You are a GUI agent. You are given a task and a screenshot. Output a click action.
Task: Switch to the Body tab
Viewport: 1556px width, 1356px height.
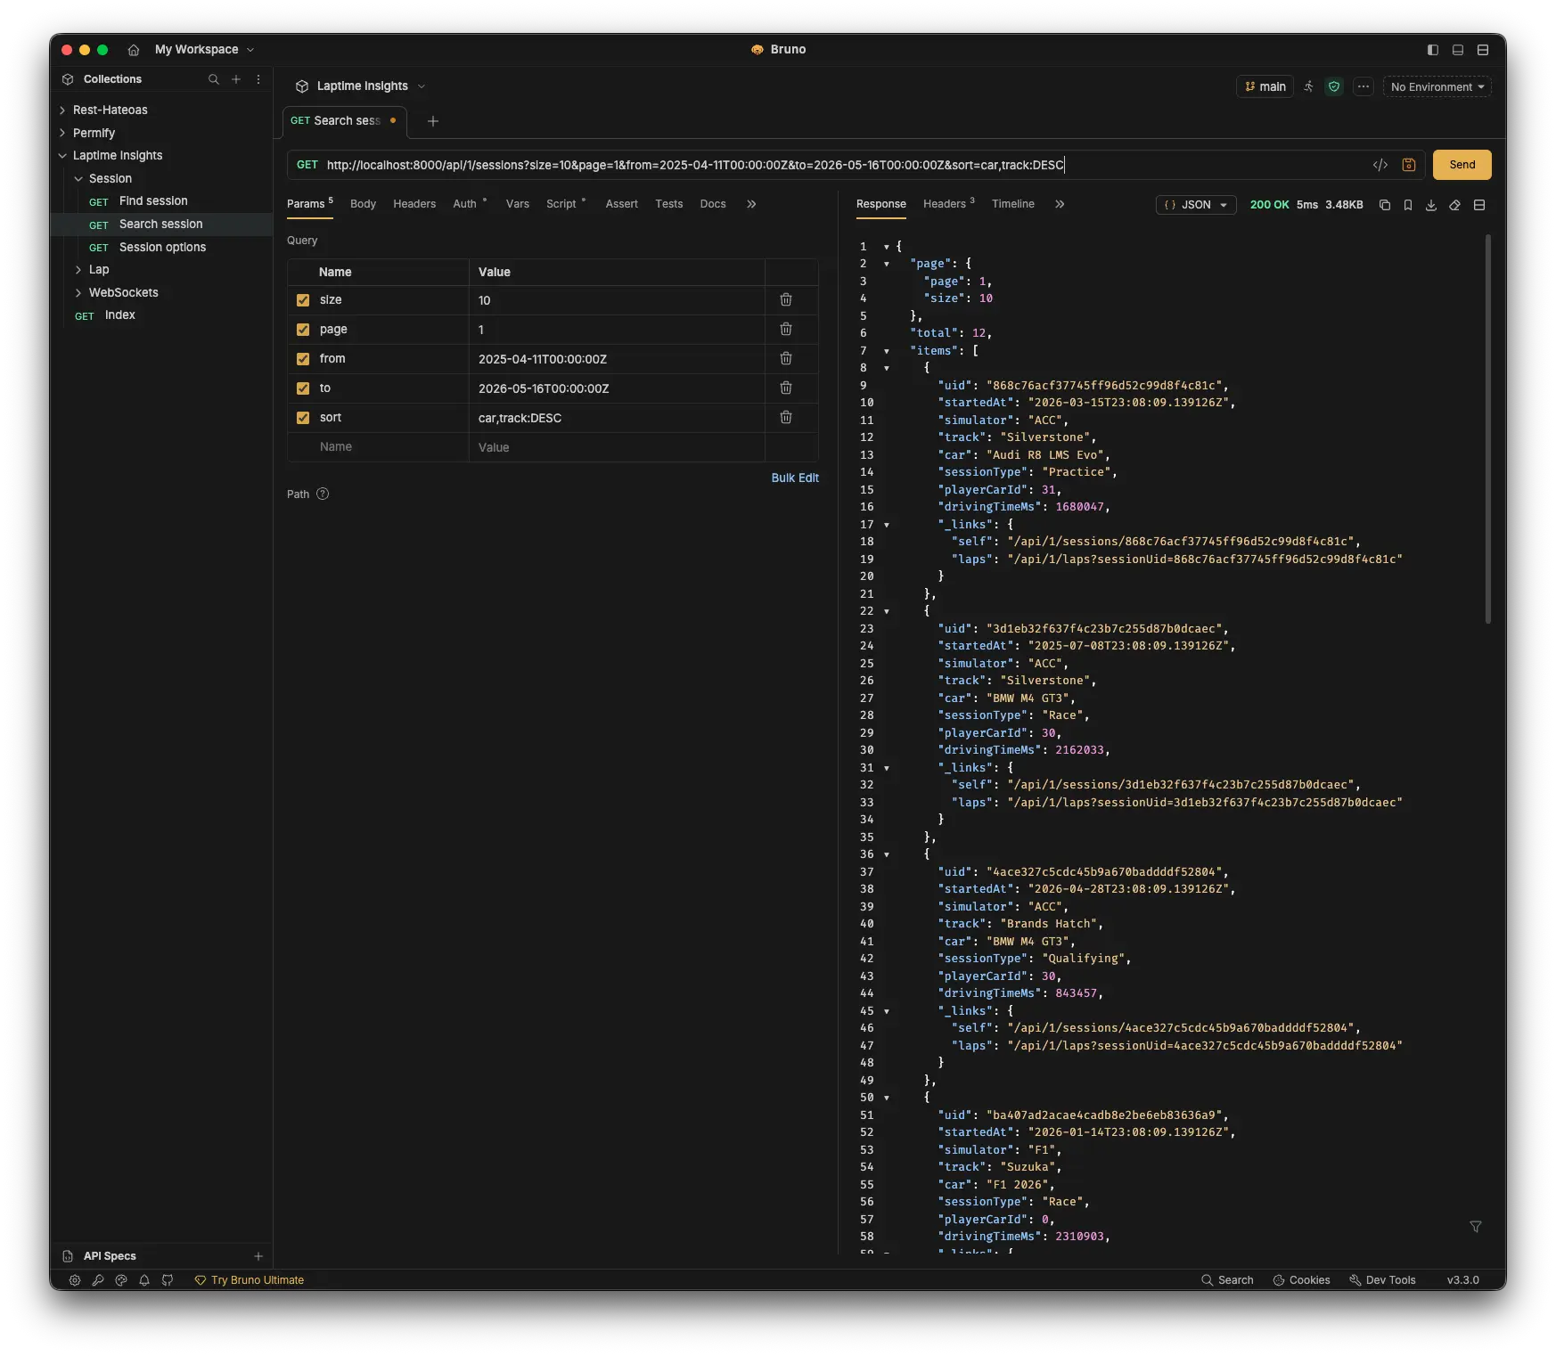(363, 204)
